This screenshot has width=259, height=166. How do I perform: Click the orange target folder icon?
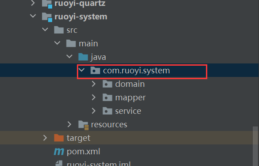[59, 138]
